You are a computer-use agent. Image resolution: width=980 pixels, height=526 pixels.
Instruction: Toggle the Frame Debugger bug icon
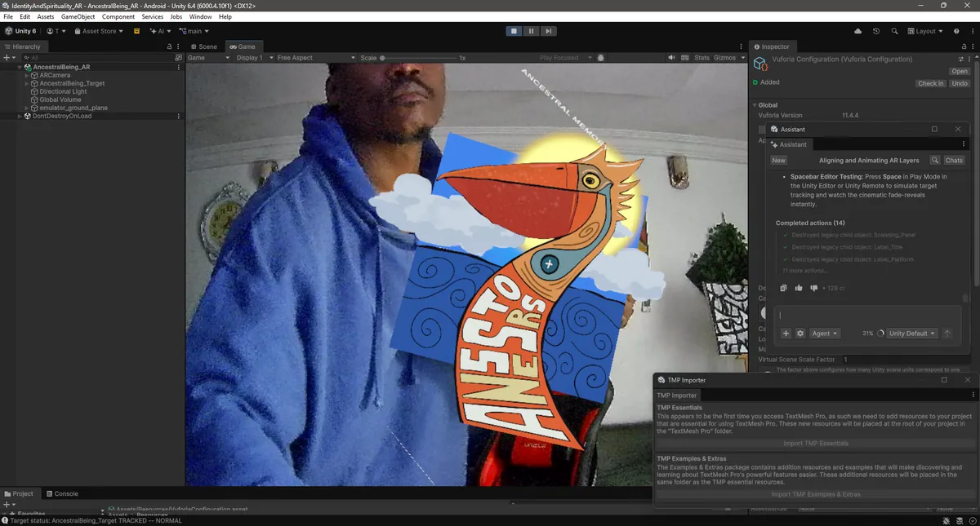[601, 58]
